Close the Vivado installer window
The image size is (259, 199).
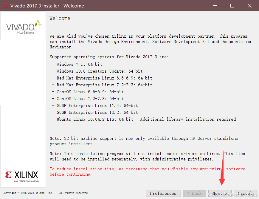click(249, 6)
